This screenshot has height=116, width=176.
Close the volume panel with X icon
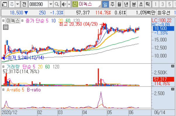[173, 66]
